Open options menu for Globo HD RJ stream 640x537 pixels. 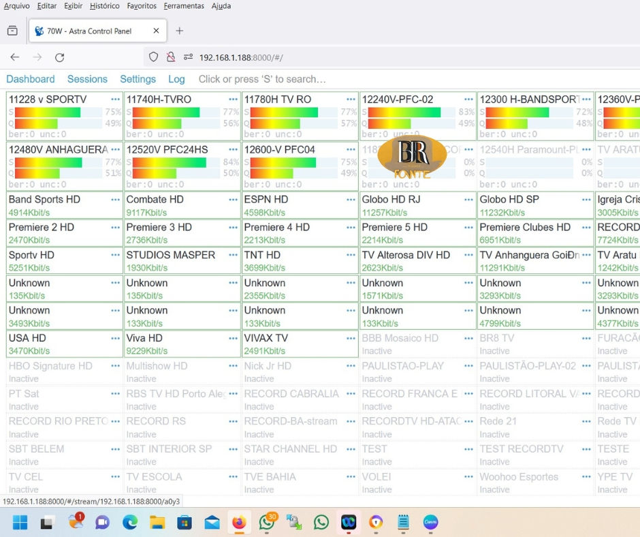pos(468,200)
